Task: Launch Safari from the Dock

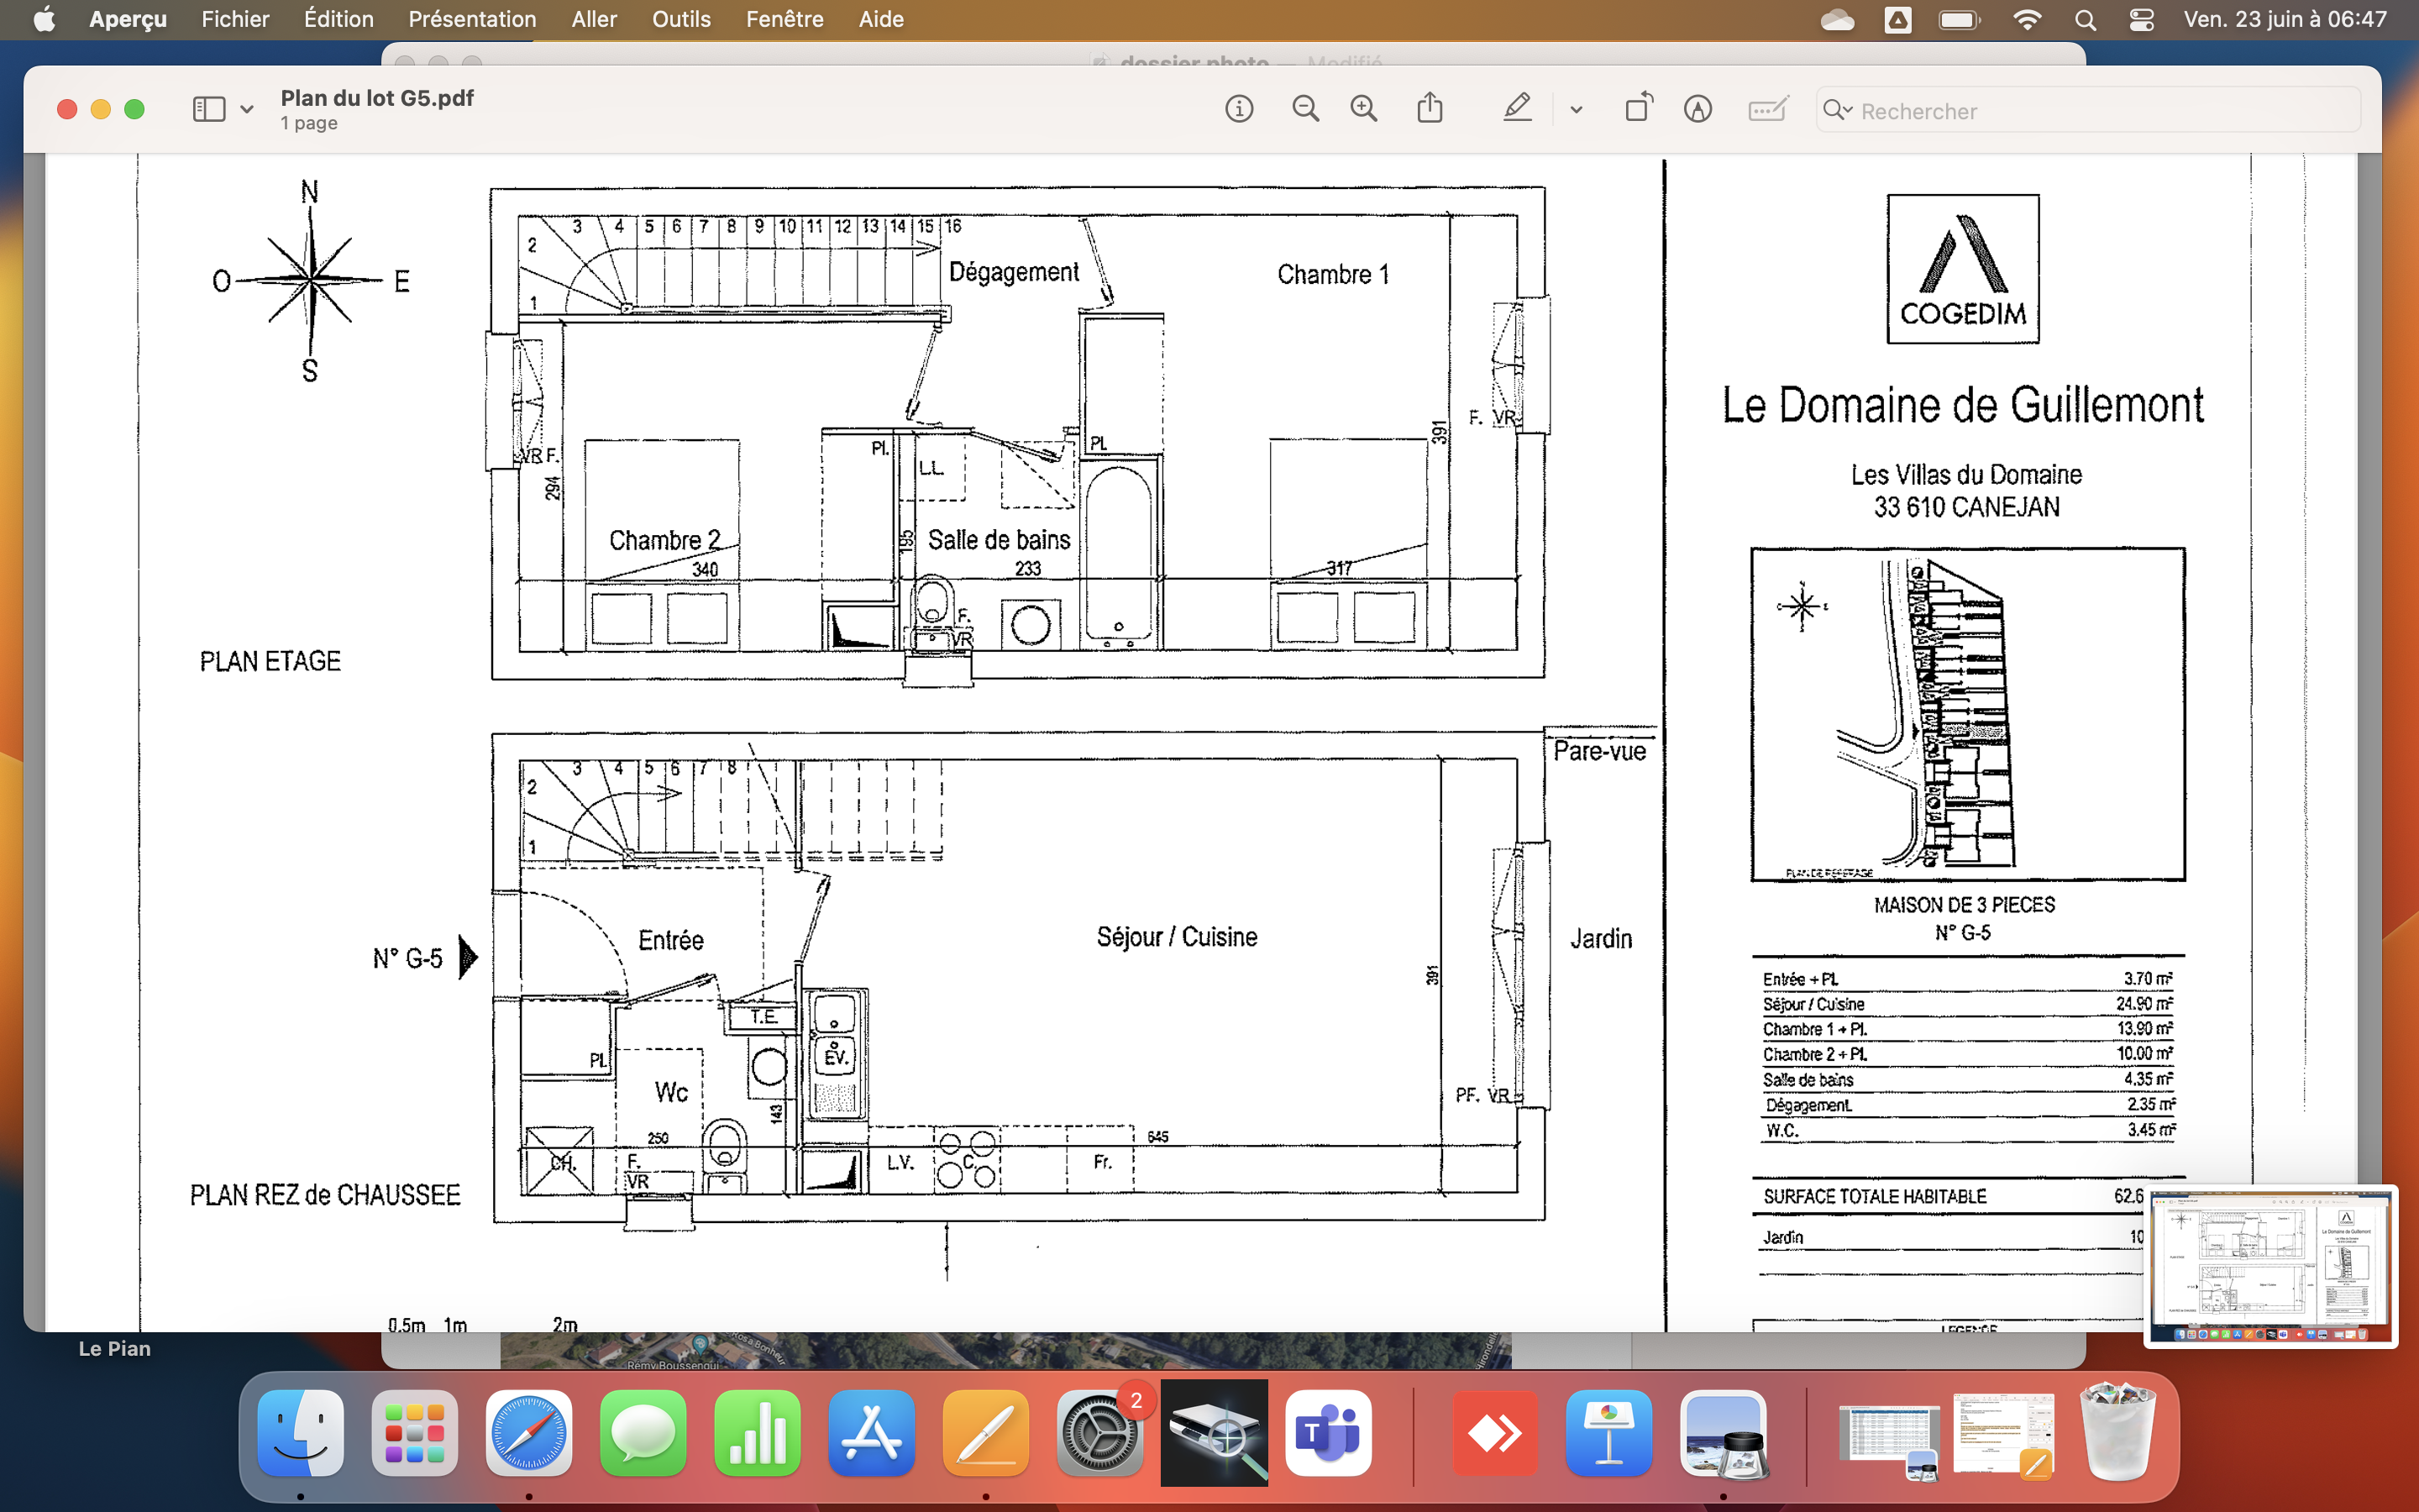Action: tap(529, 1433)
